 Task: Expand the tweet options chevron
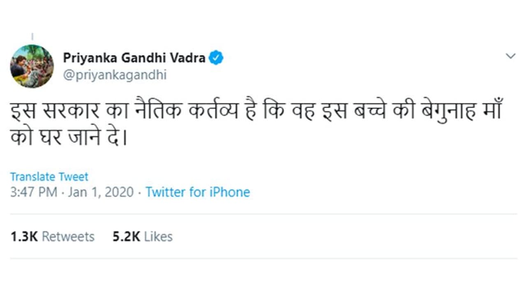(510, 56)
